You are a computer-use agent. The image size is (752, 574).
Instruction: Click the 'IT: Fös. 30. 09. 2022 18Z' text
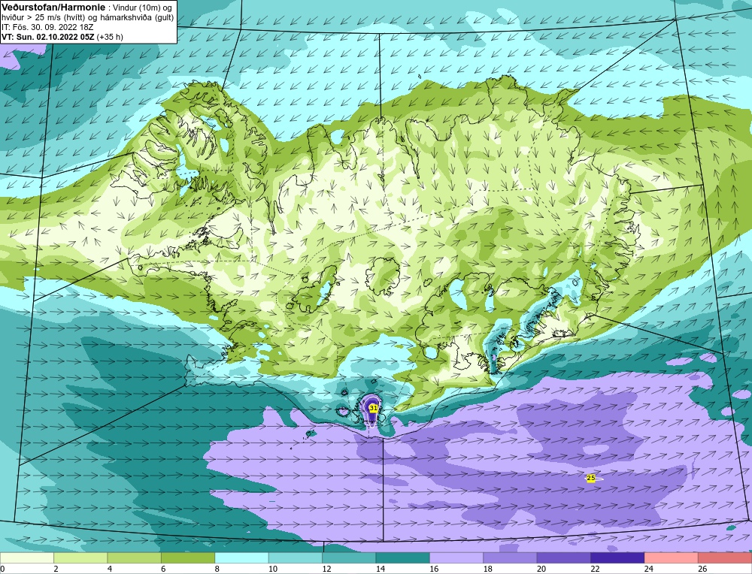pos(47,27)
